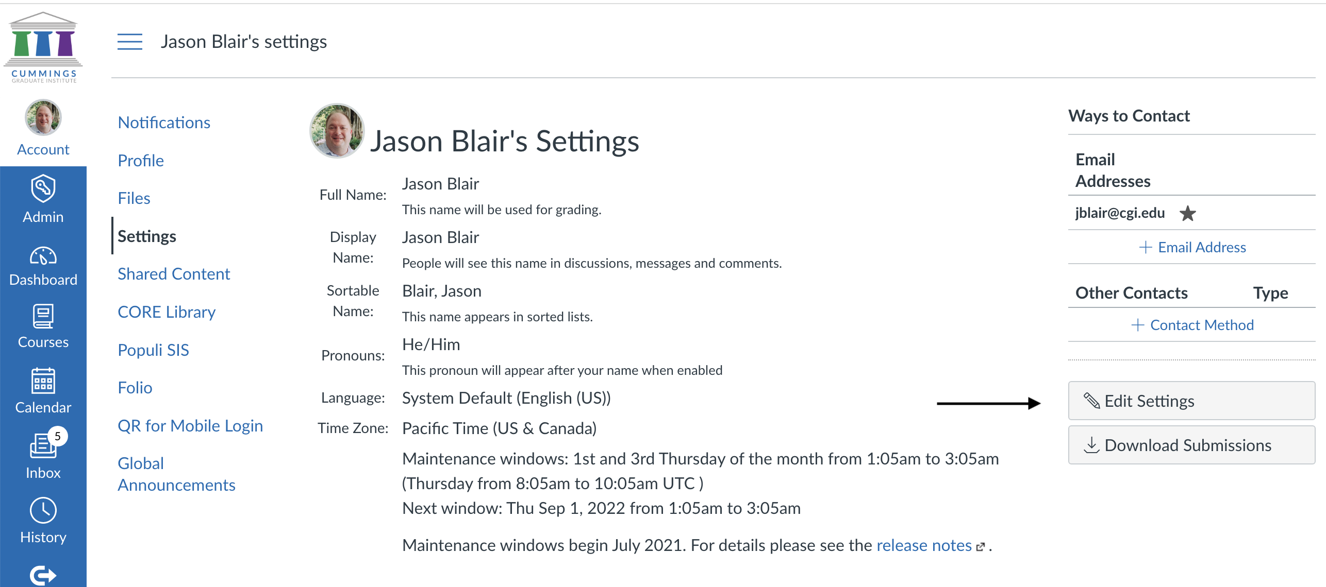Viewport: 1326px width, 587px height.
Task: Open the History clock icon
Action: click(43, 510)
